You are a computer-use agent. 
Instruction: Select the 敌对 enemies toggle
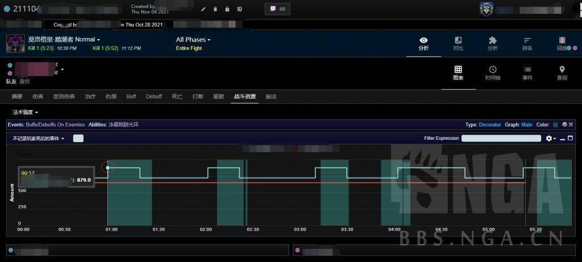24,81
